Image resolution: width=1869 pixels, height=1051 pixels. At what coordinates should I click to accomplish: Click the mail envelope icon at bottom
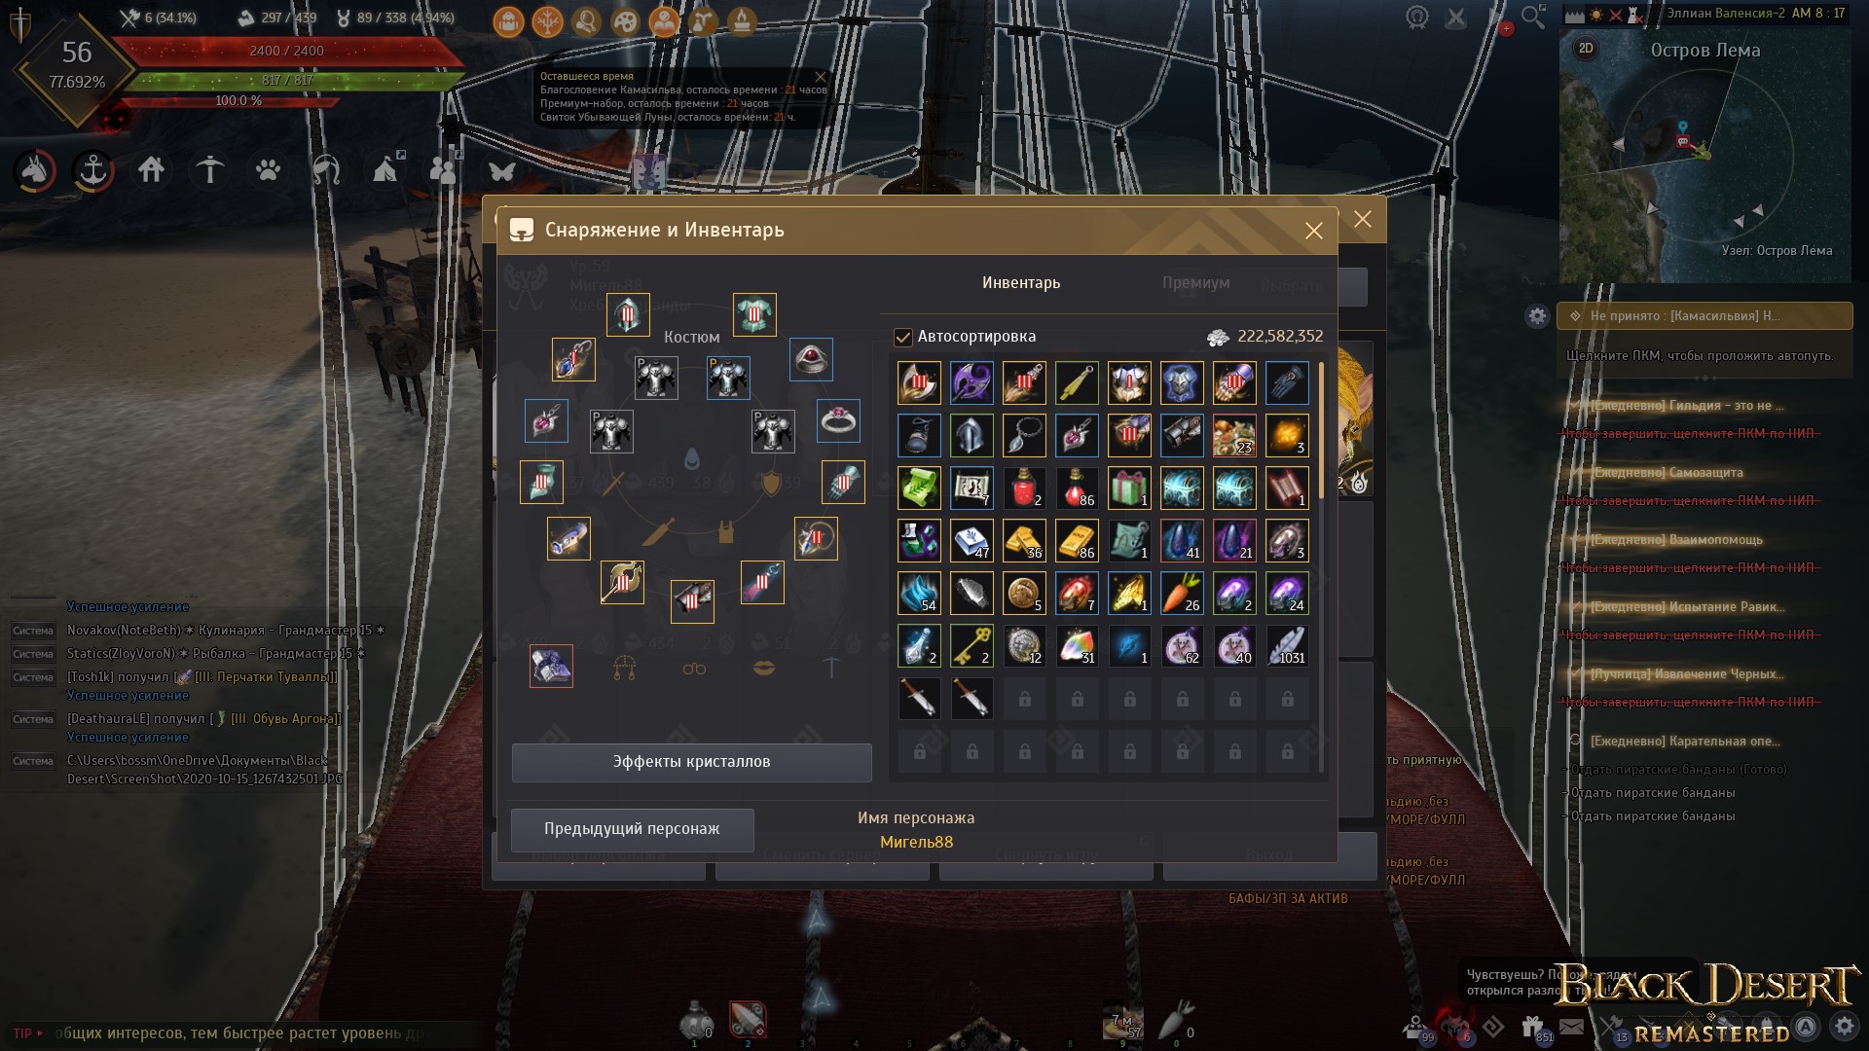1571,1027
